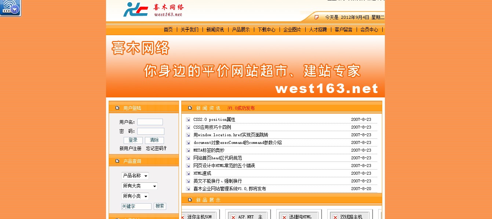Open the article CSS2.0 position属性
This screenshot has width=492, height=219.
click(x=214, y=120)
